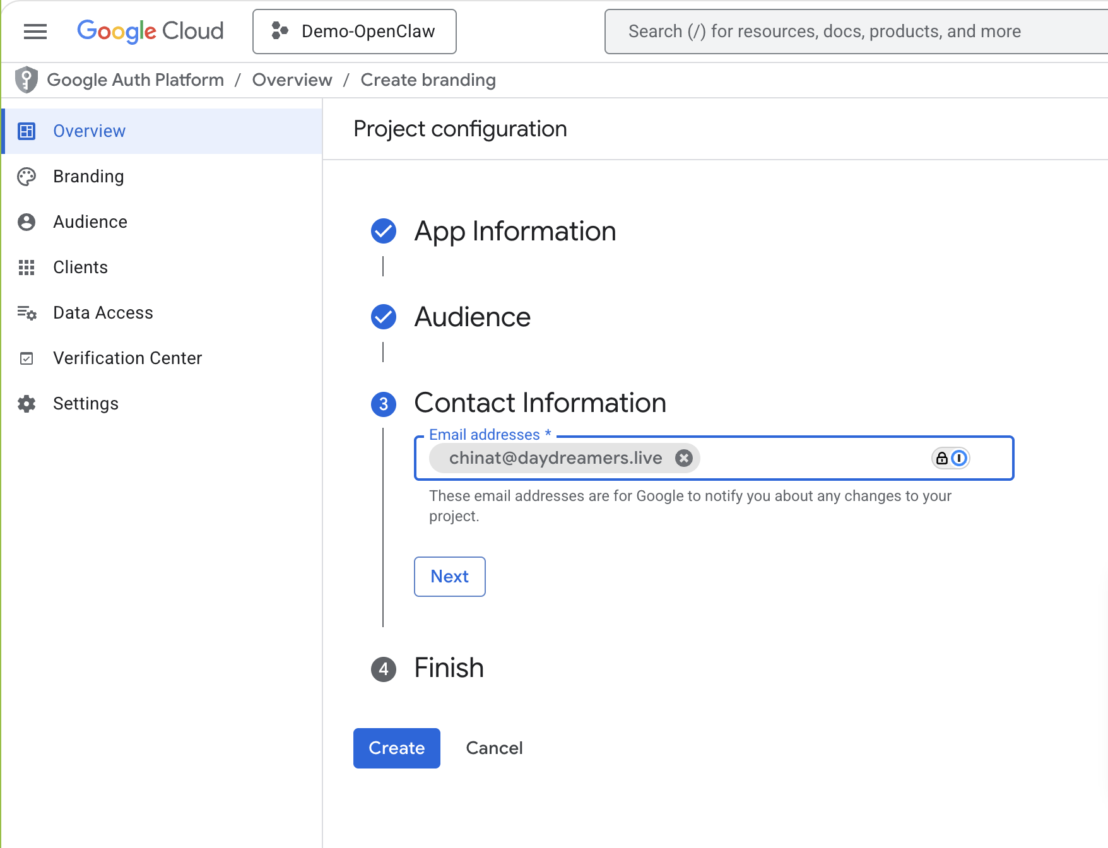1108x848 pixels.
Task: Select Clients in the sidebar
Action: tap(80, 268)
